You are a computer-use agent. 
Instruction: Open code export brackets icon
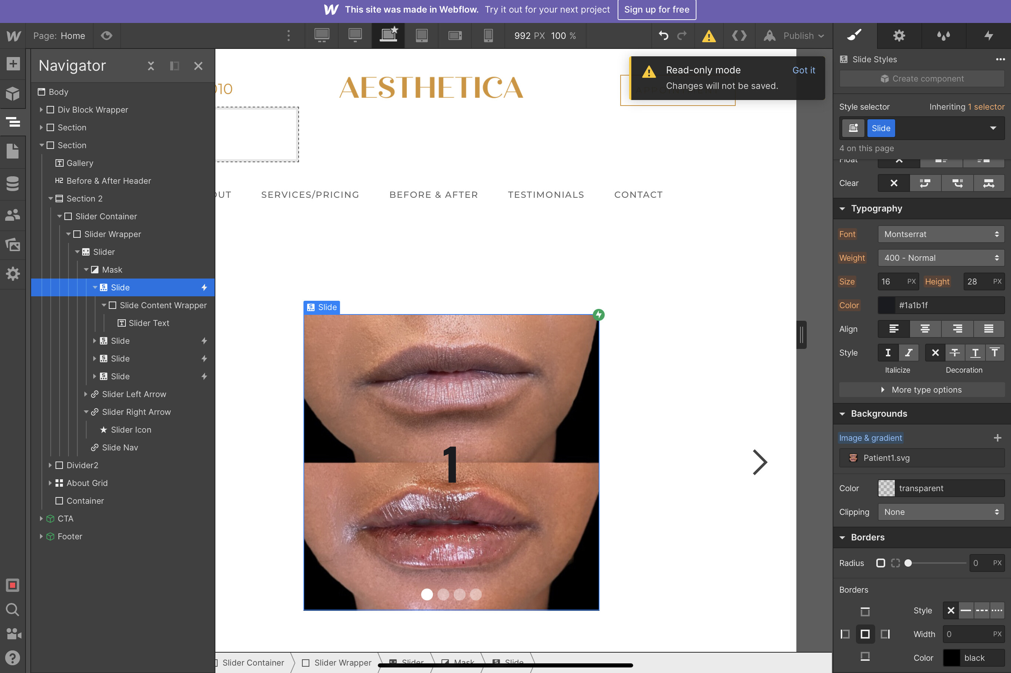click(x=739, y=36)
